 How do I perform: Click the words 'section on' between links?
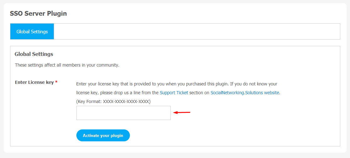pos(199,93)
